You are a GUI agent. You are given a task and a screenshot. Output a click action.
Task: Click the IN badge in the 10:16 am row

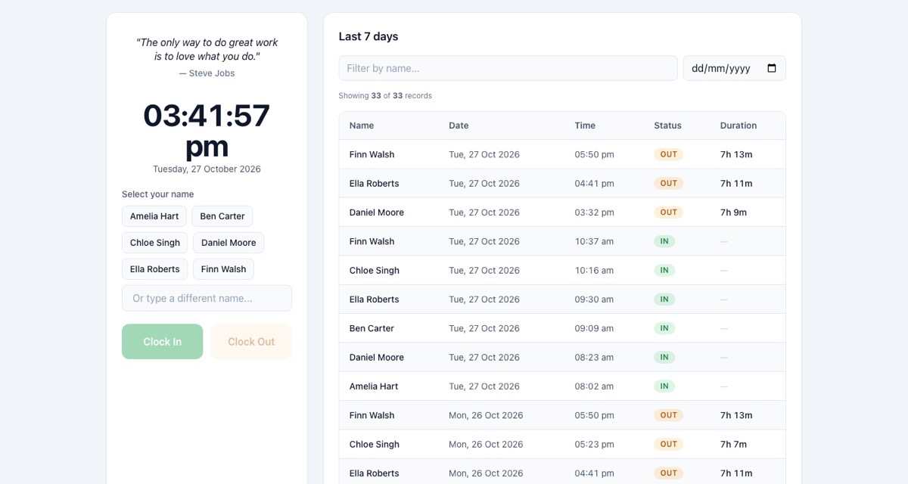664,271
